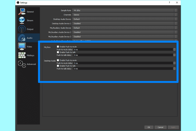Switch to the Output tab label
This screenshot has height=131, width=196.
point(30,29)
